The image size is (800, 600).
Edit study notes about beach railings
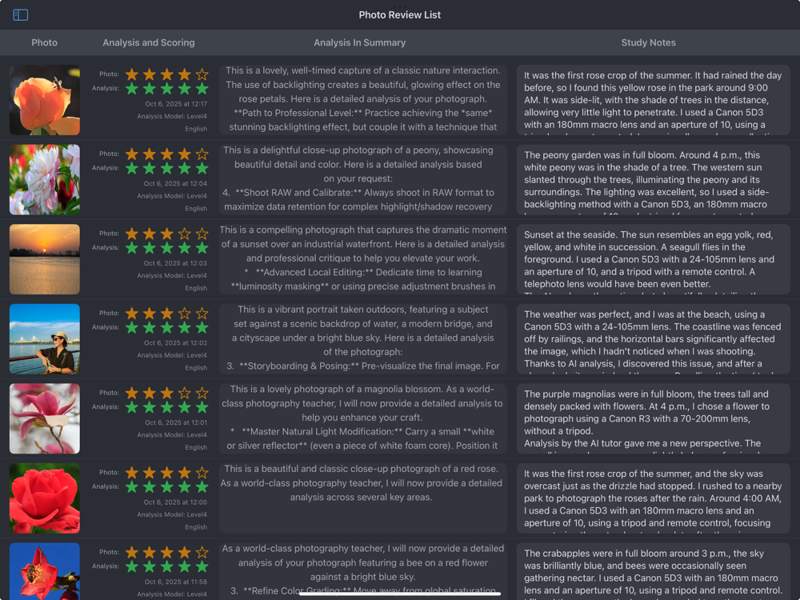click(x=653, y=338)
